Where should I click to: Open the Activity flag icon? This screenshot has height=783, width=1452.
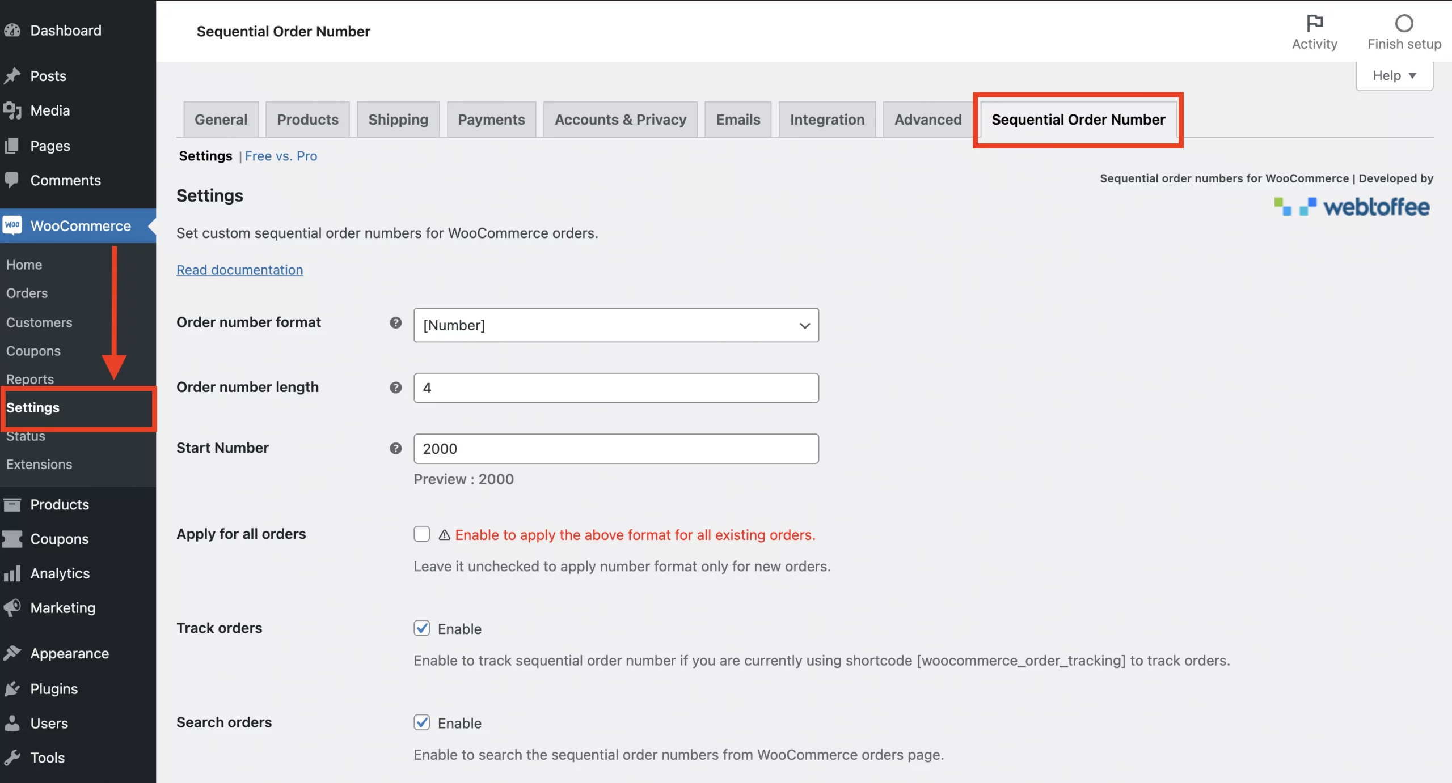pos(1314,23)
